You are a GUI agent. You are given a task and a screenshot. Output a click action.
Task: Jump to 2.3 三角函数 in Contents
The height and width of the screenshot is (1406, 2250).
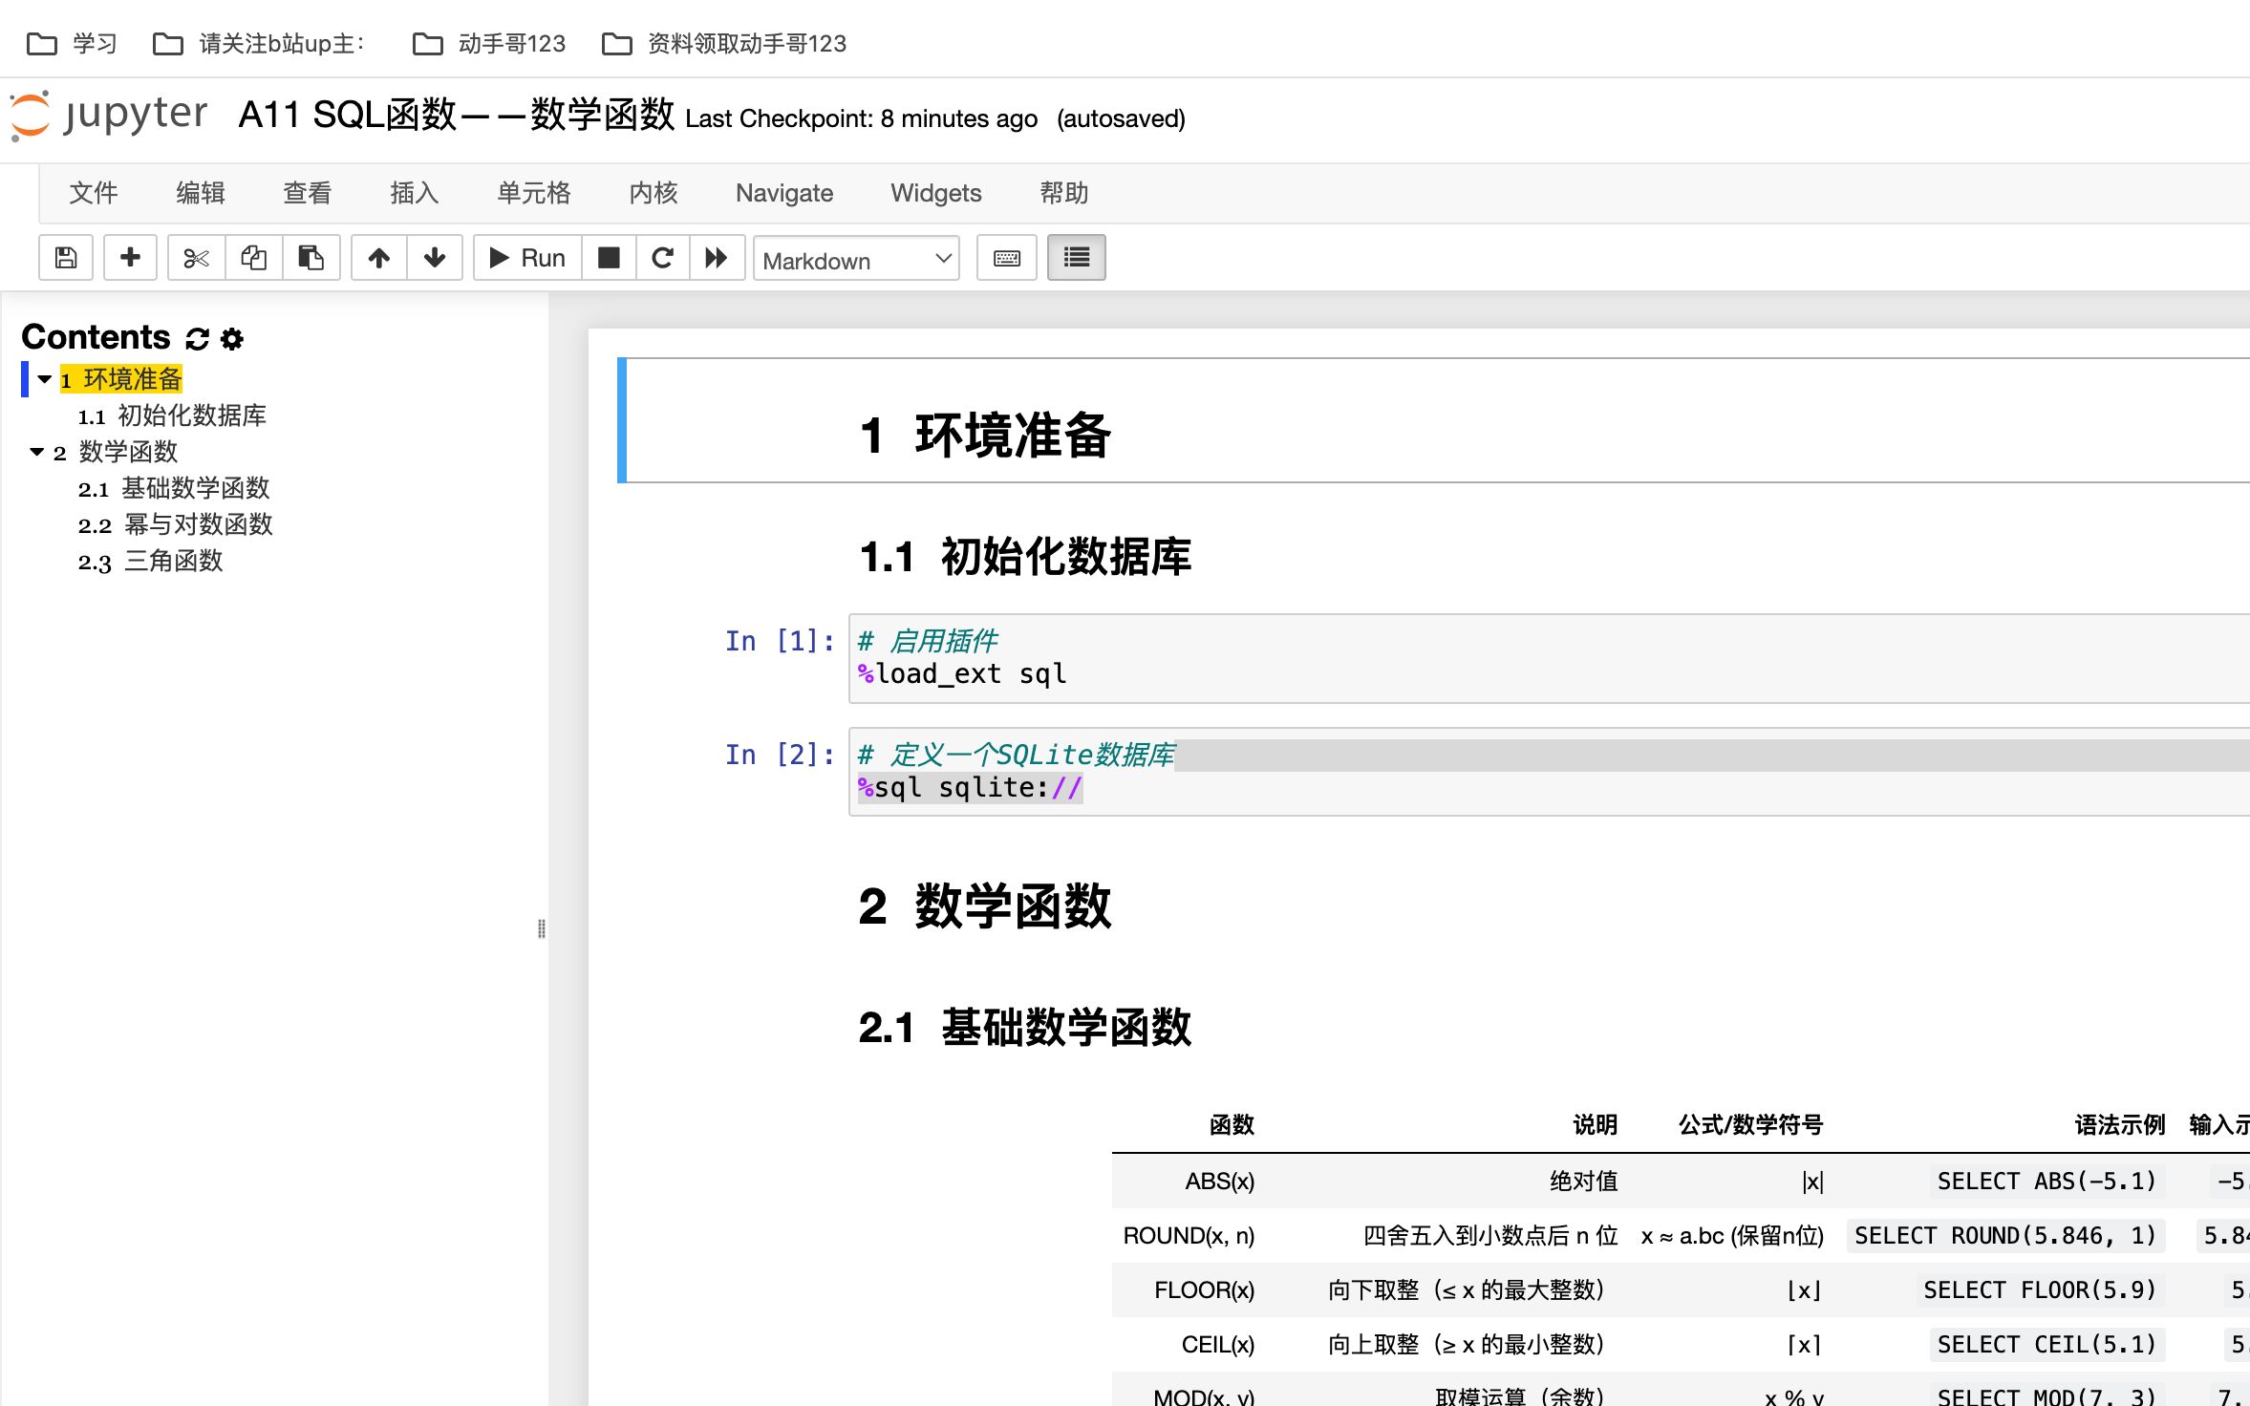click(x=175, y=562)
